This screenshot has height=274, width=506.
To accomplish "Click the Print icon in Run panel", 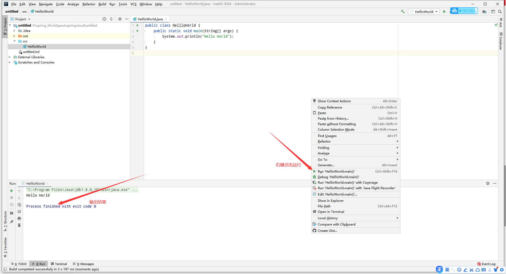I will pos(19,218).
